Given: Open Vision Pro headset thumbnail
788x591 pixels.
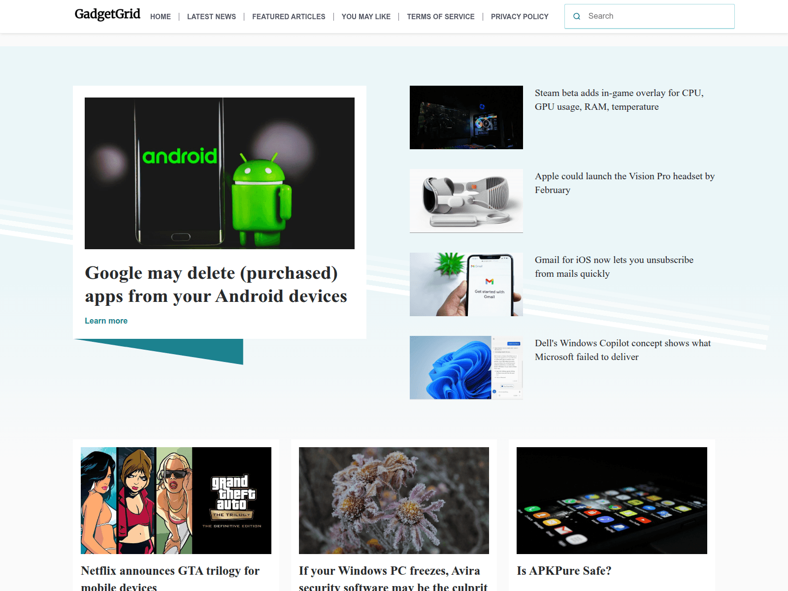Looking at the screenshot, I should pos(466,201).
